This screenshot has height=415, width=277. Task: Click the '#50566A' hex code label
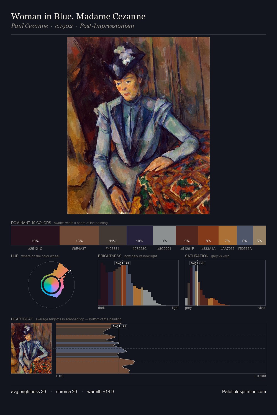(x=245, y=249)
